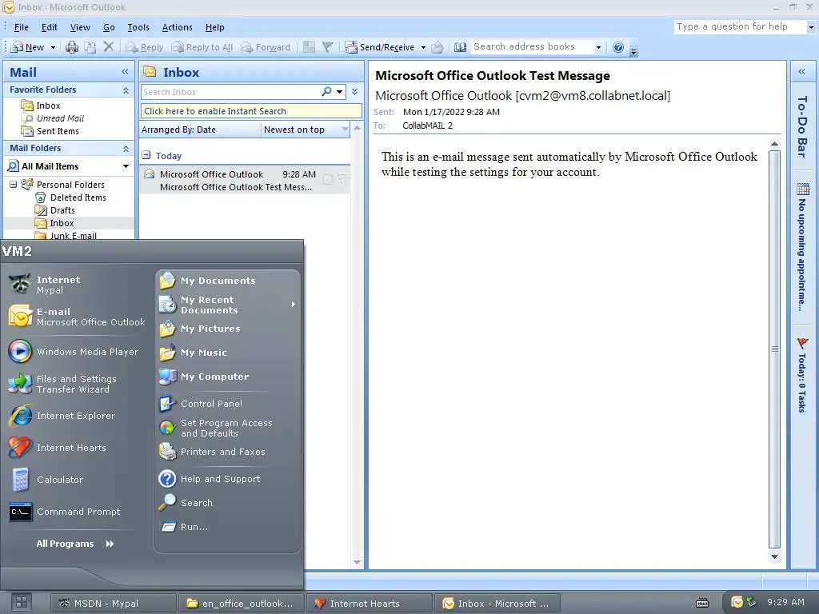Screen dimensions: 819x614
Task: Switch to en_office_outlook taskbar folder
Action: click(x=242, y=603)
